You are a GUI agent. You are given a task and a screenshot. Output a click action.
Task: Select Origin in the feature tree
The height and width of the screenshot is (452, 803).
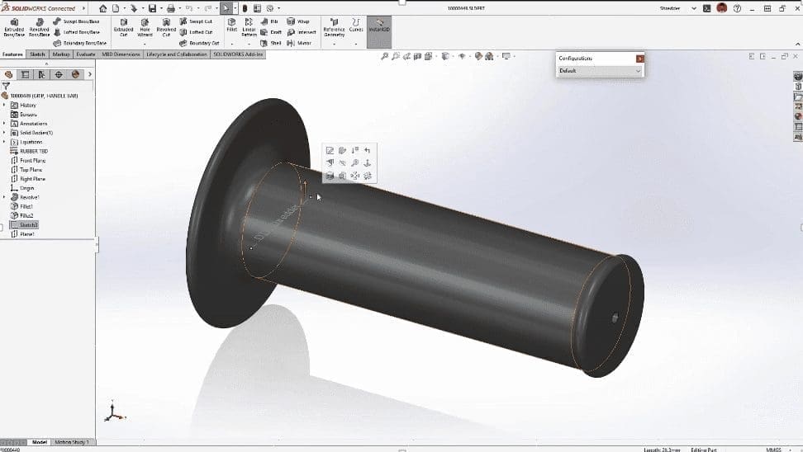coord(22,188)
